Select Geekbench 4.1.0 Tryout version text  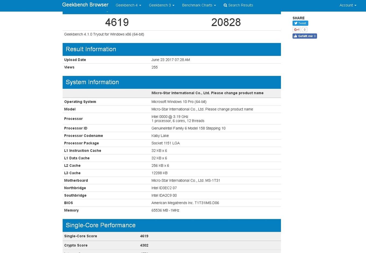[x=104, y=34]
